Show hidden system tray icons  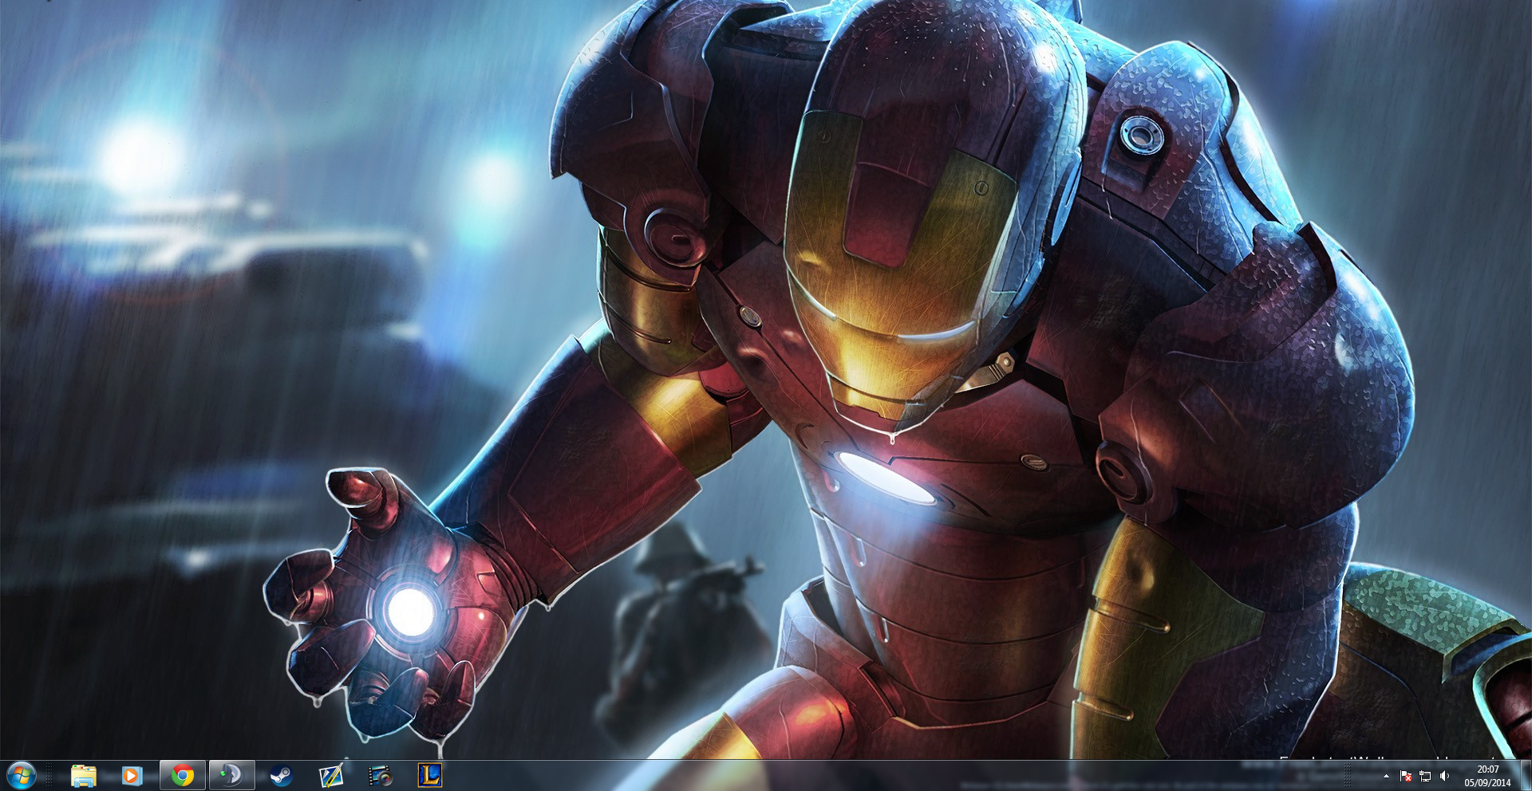tap(1386, 776)
